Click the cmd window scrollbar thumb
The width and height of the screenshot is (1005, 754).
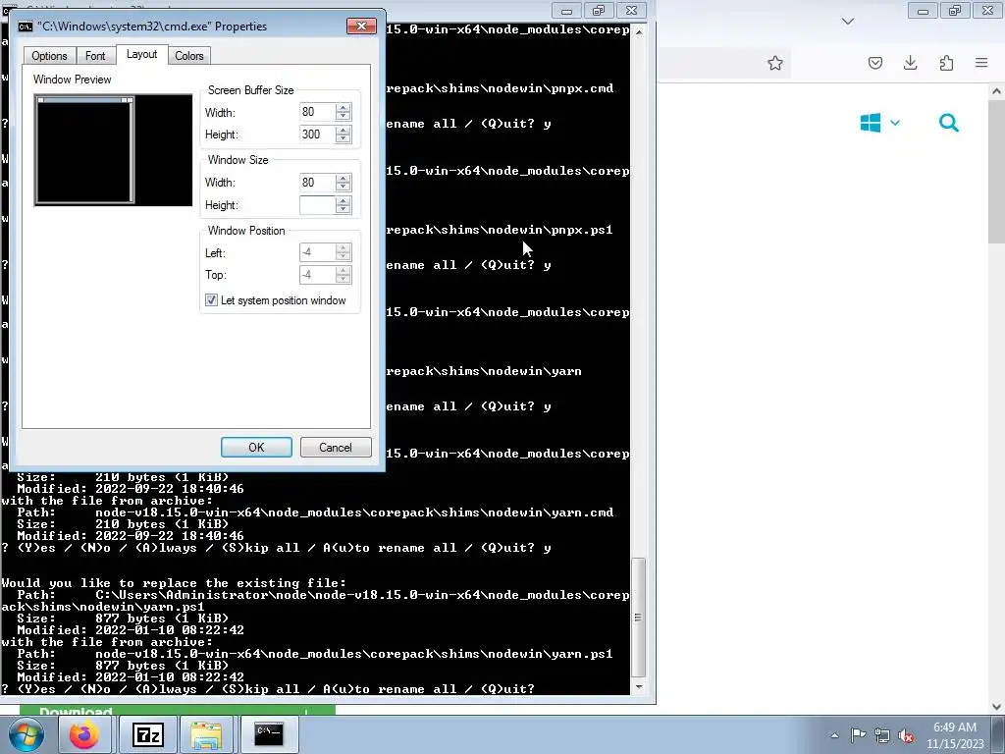point(638,618)
